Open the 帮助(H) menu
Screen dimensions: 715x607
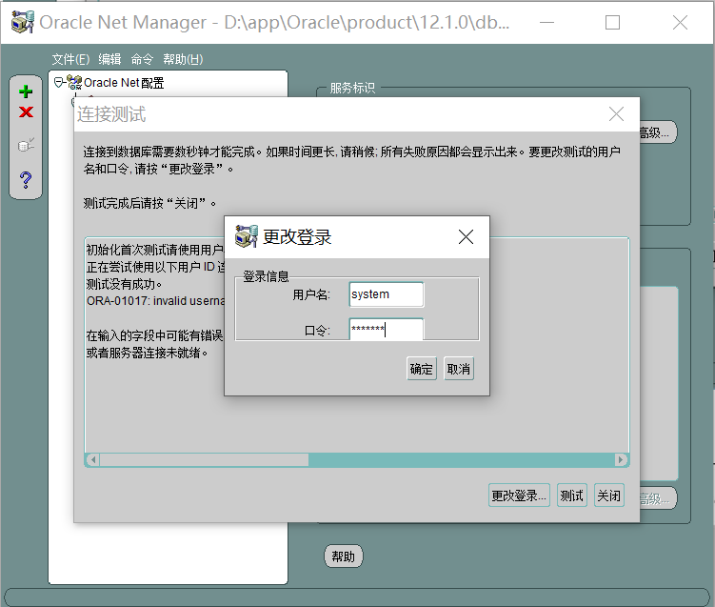click(183, 59)
